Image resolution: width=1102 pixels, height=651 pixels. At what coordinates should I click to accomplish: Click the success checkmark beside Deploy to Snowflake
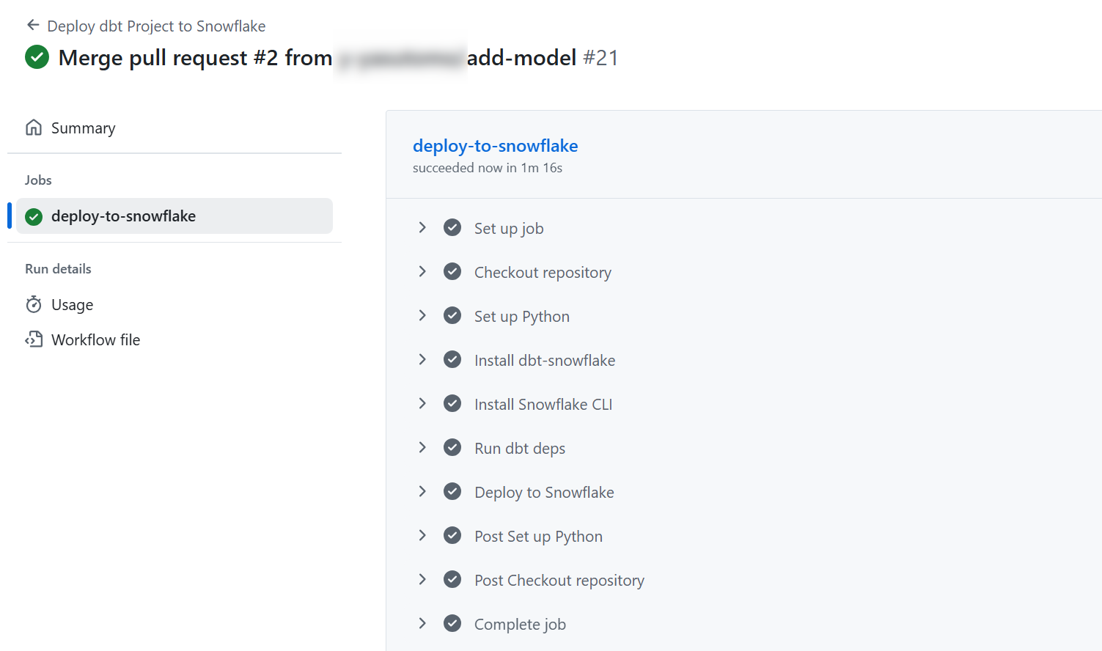(x=452, y=492)
